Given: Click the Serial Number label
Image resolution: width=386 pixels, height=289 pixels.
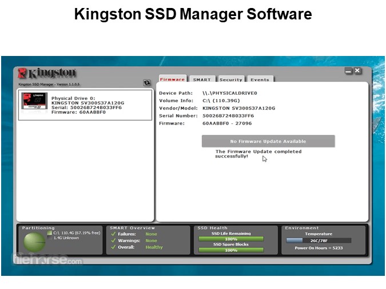Looking at the screenshot, I should pos(178,115).
